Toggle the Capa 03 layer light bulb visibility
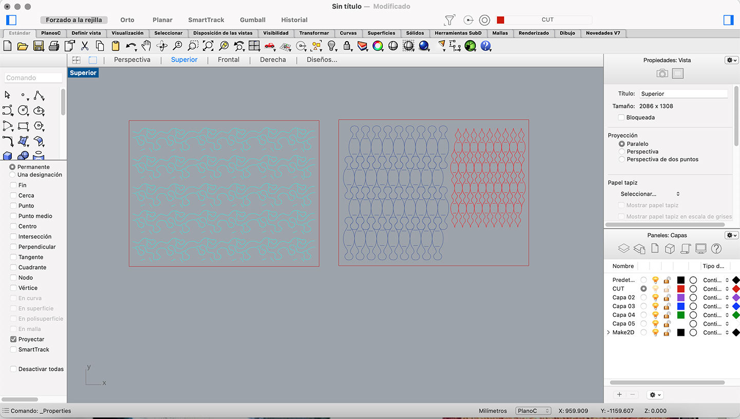This screenshot has width=740, height=419. click(655, 306)
